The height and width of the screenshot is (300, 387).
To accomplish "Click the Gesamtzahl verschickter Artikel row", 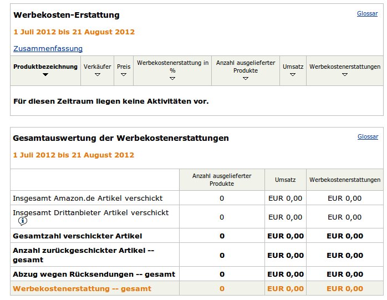I will point(197,236).
